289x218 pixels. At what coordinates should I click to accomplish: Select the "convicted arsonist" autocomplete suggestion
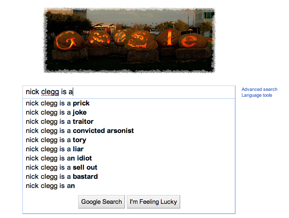(x=80, y=131)
